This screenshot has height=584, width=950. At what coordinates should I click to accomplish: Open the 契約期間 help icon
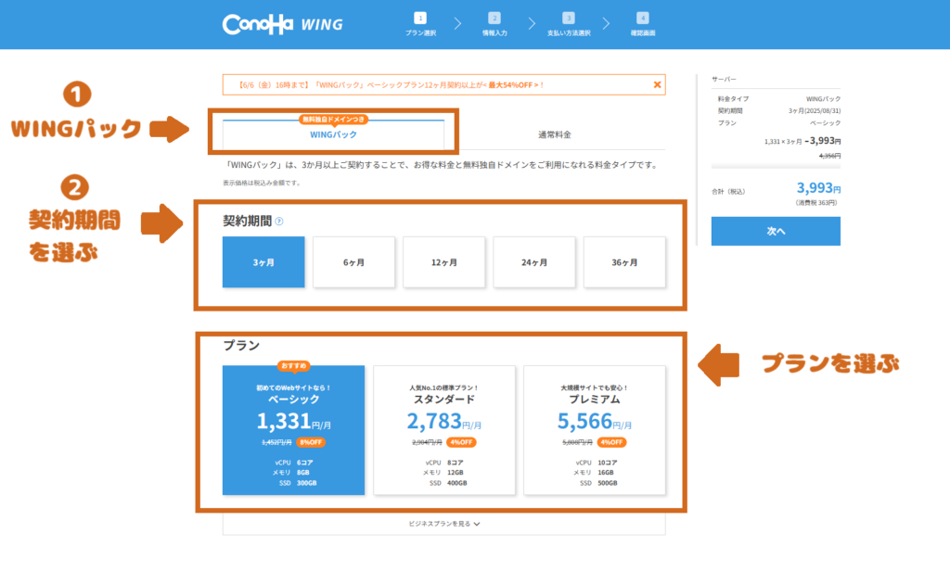[279, 222]
